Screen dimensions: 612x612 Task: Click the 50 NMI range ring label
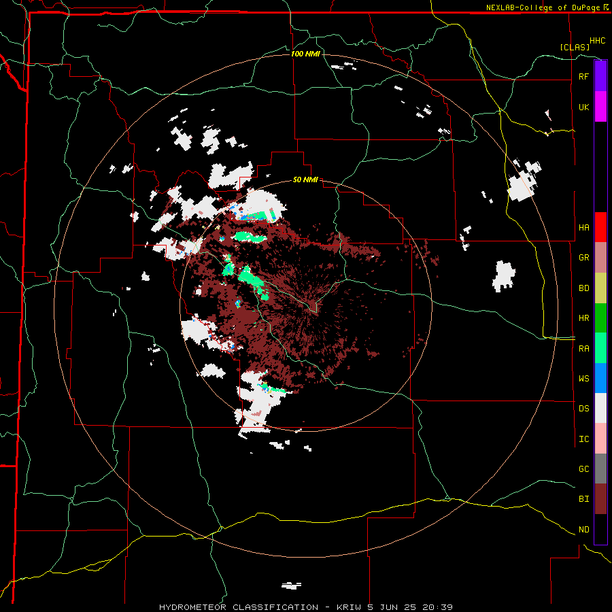point(305,180)
